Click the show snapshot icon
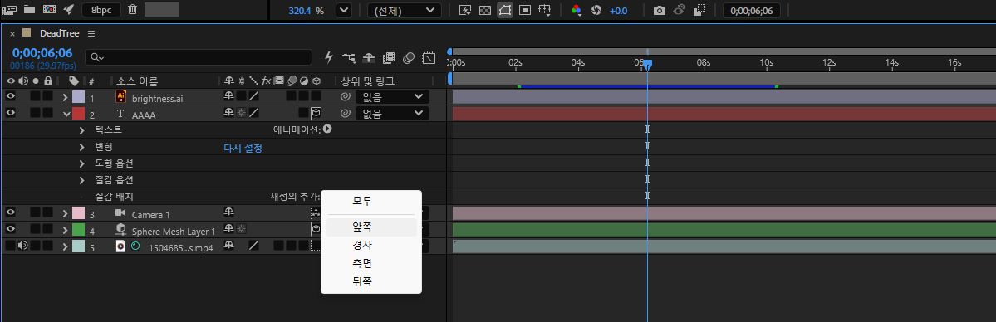This screenshot has height=322, width=996. pyautogui.click(x=679, y=11)
